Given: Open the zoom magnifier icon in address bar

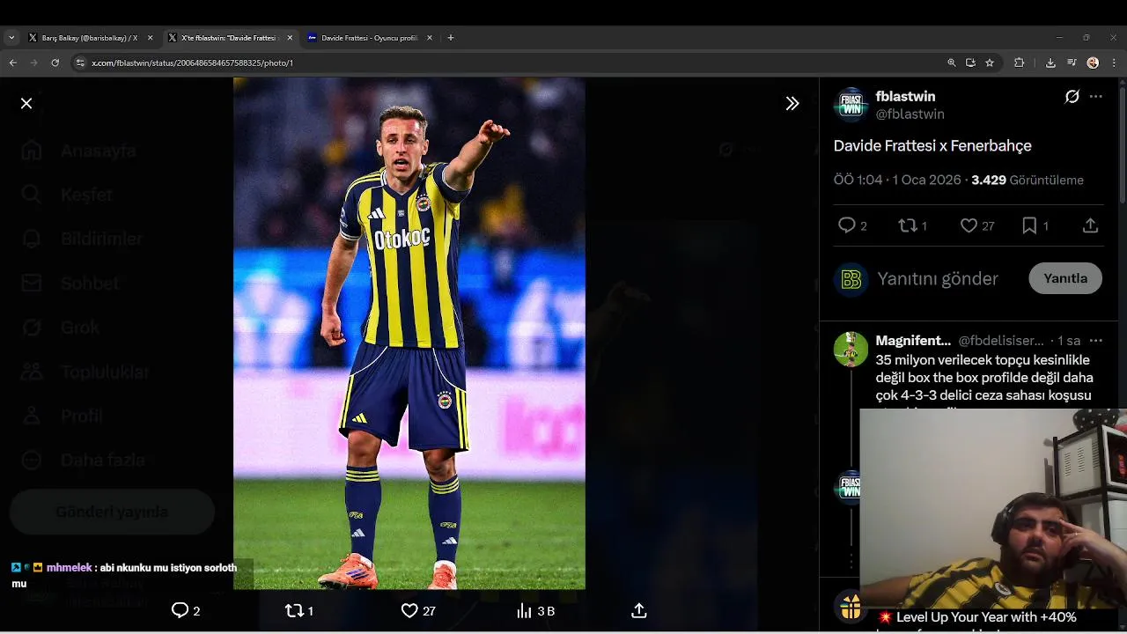Looking at the screenshot, I should [951, 63].
